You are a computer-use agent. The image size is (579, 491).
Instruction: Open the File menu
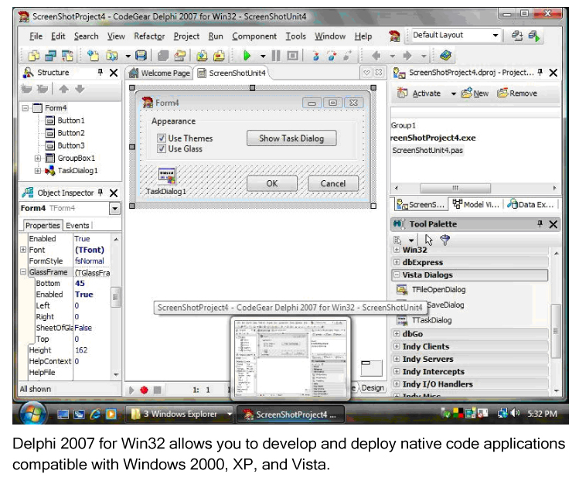pos(36,36)
